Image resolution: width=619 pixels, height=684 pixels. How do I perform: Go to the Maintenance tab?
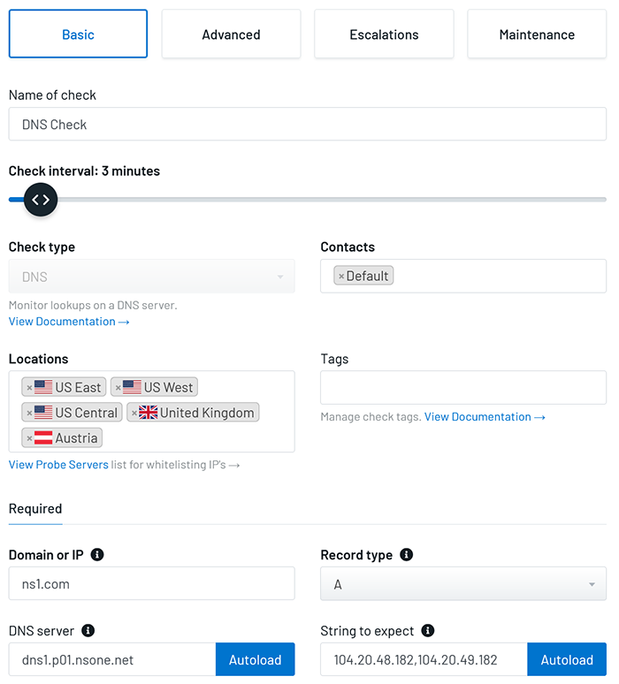537,34
